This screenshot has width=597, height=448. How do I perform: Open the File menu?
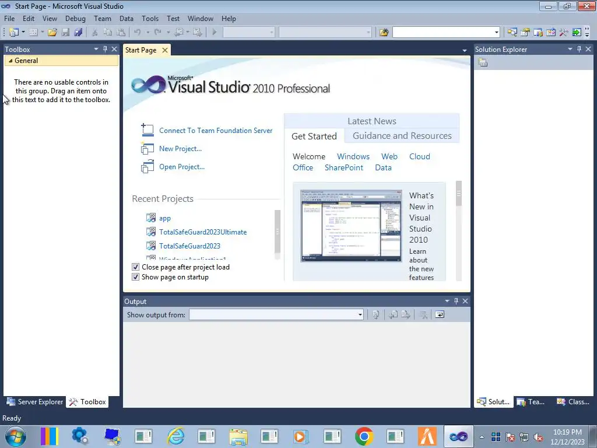(x=9, y=18)
